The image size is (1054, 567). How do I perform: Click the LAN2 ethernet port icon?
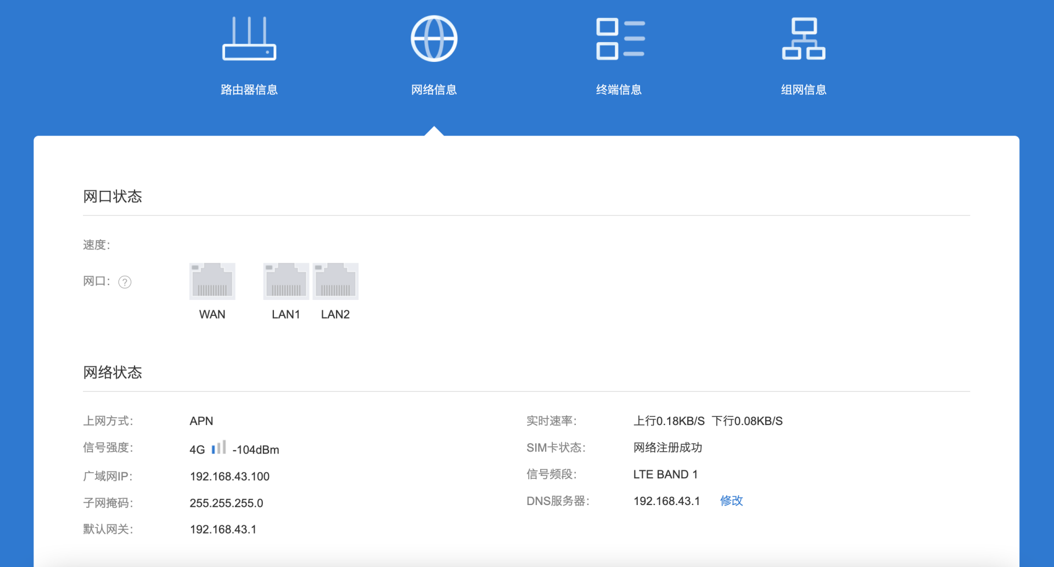335,281
